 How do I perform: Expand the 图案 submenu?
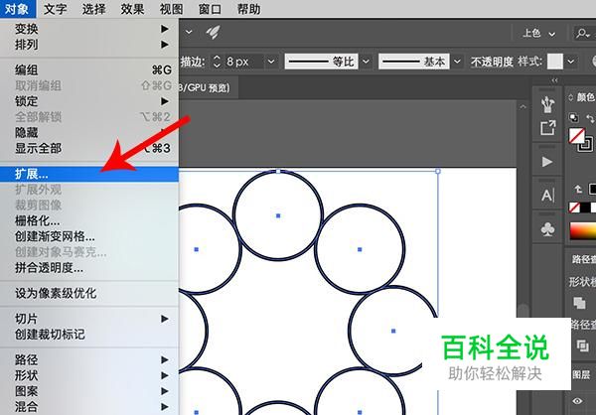89,391
